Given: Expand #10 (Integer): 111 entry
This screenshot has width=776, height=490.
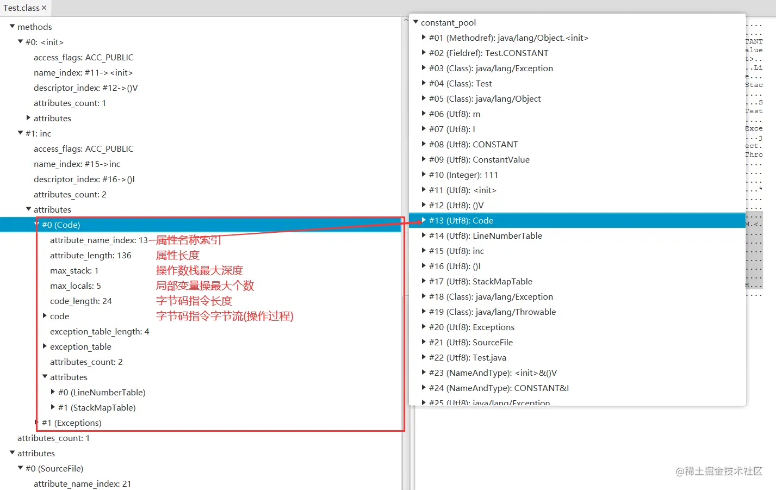Looking at the screenshot, I should 424,174.
